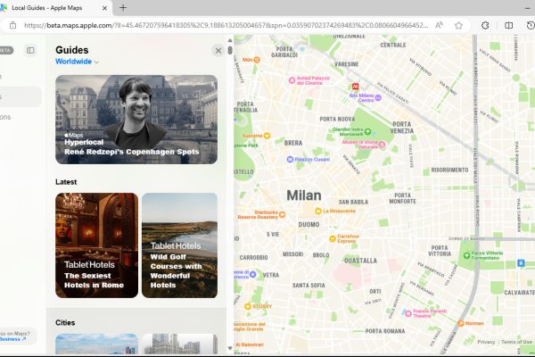
Task: Click the PORTA VENEZIA district label
Action: [401, 128]
